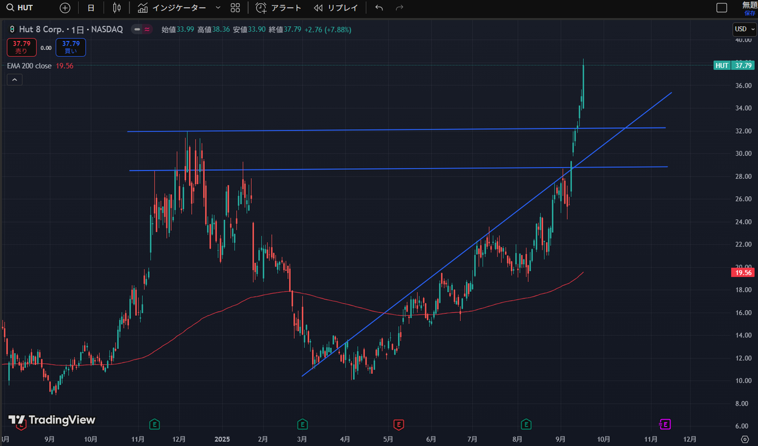Click the 保存 save link

749,12
